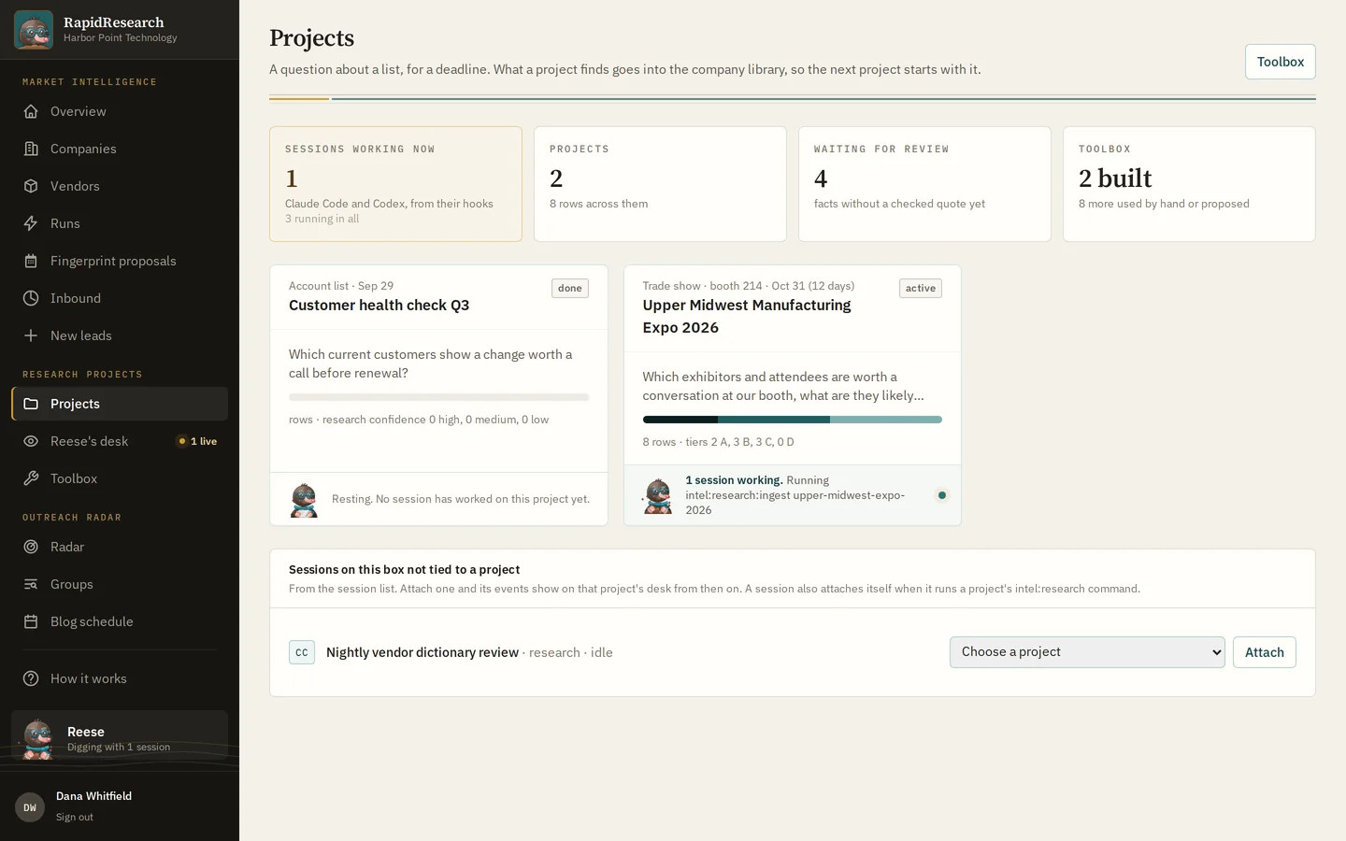Click the Runs lightning bolt icon
This screenshot has height=841, width=1346.
click(x=31, y=223)
